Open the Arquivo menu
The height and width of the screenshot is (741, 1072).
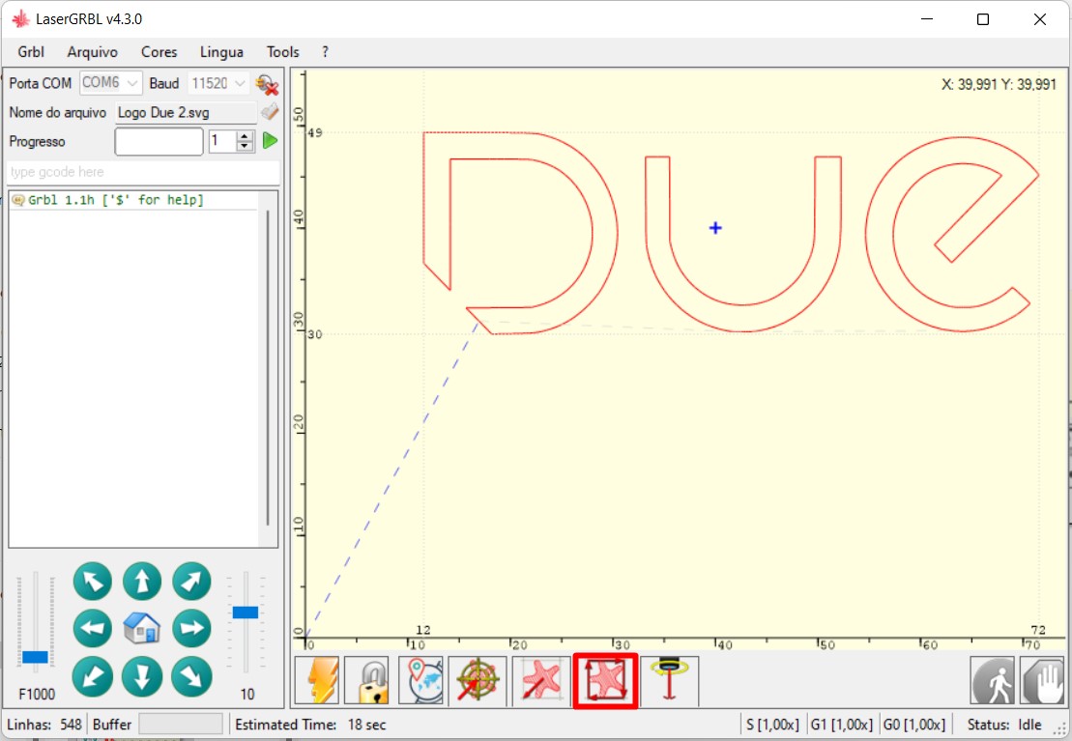tap(92, 52)
